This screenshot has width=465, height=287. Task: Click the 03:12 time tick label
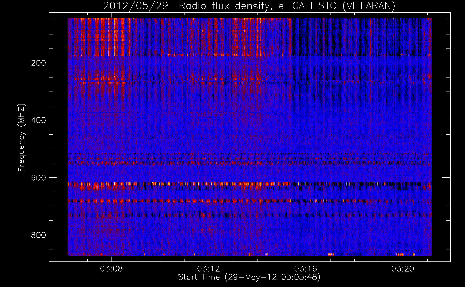(209, 269)
